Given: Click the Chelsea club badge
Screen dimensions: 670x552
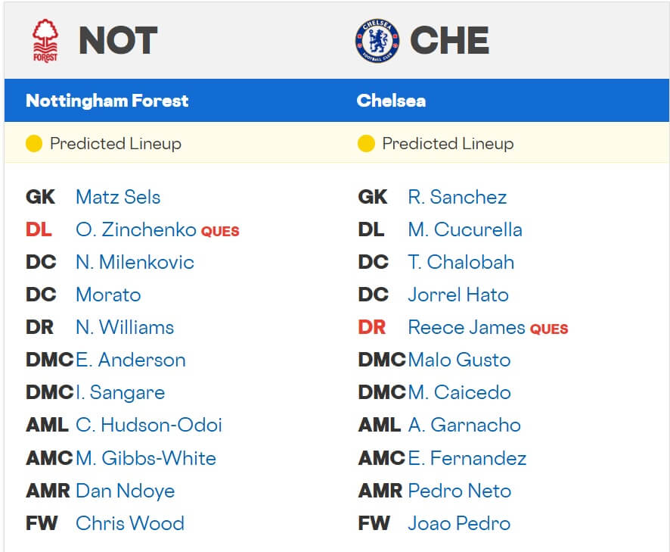Looking at the screenshot, I should (377, 41).
